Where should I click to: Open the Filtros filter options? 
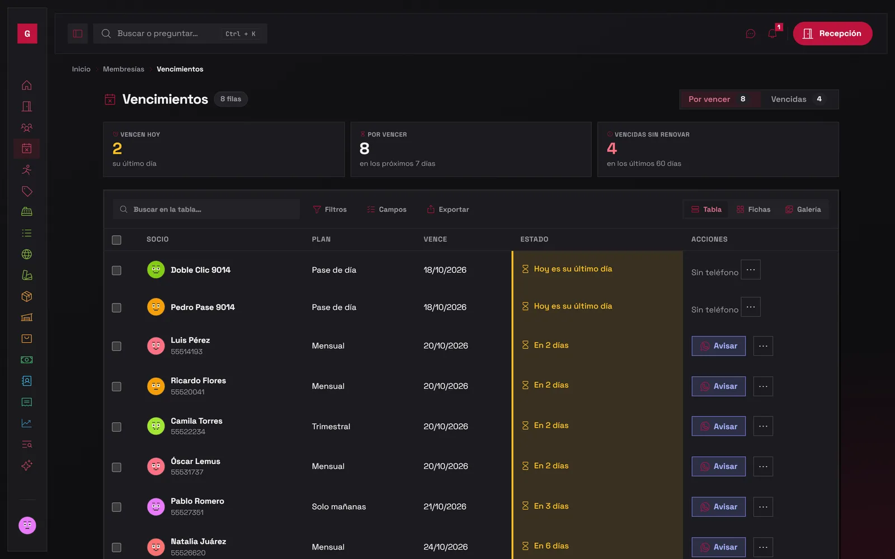(x=330, y=210)
